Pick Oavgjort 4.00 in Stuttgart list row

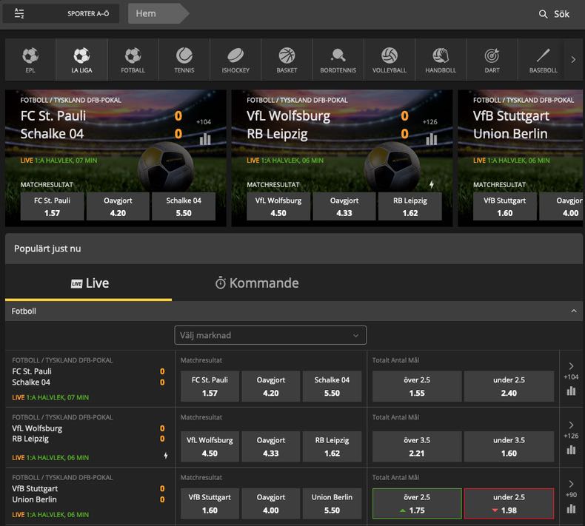click(271, 504)
